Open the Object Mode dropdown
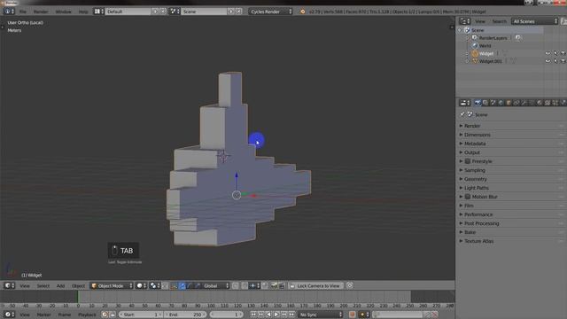The height and width of the screenshot is (319, 567). pyautogui.click(x=112, y=285)
